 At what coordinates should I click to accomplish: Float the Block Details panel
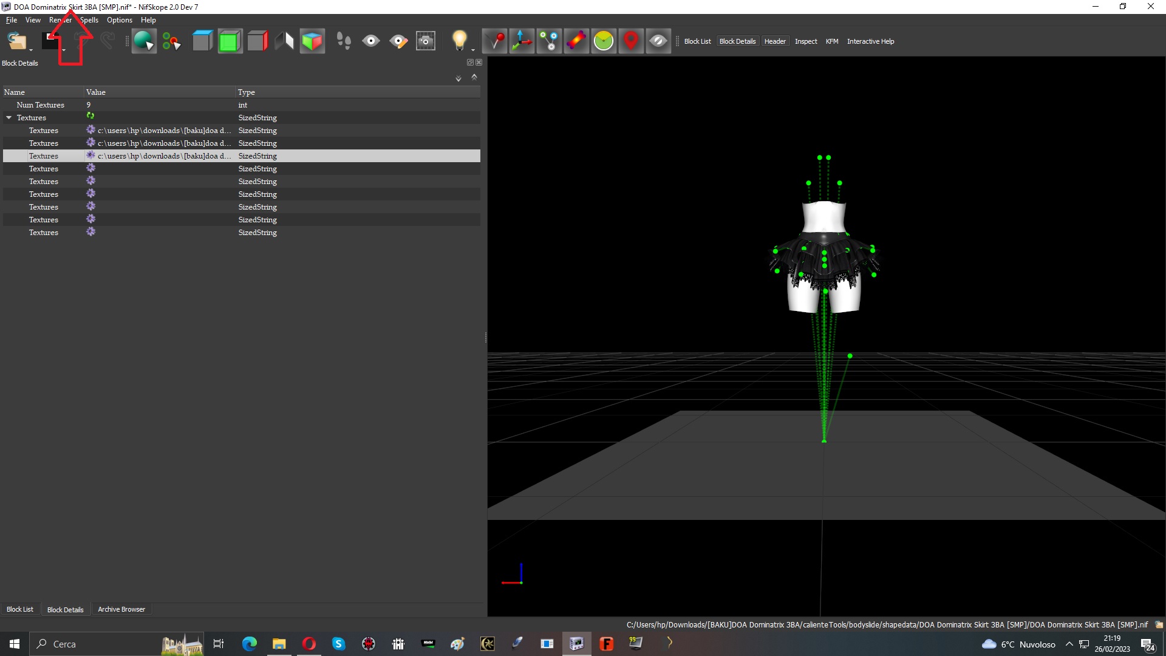470,63
